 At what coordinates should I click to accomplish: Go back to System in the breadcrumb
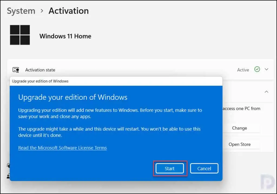pos(21,11)
